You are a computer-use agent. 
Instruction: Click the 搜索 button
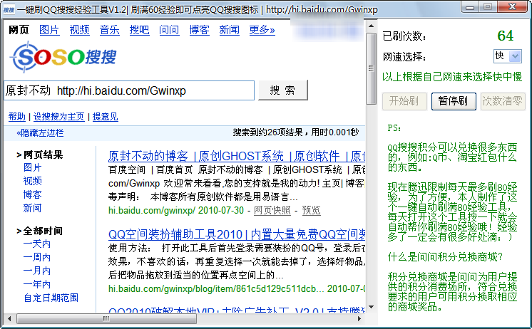pyautogui.click(x=283, y=90)
